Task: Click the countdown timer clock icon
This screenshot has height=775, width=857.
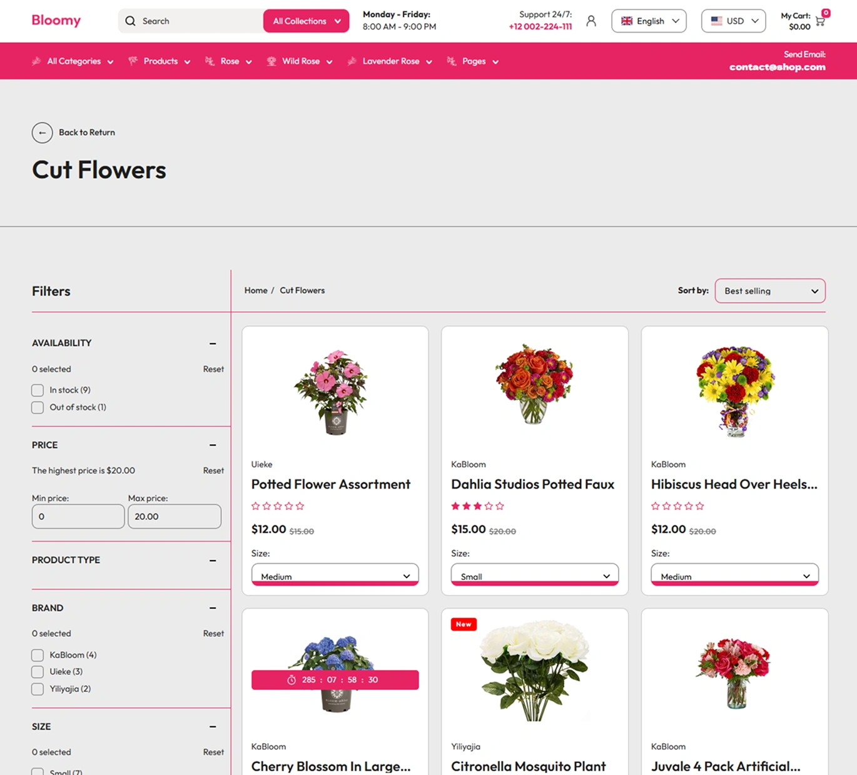Action: pos(292,680)
